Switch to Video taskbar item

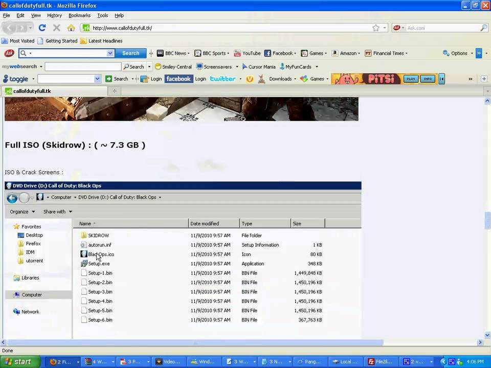[x=168, y=362]
